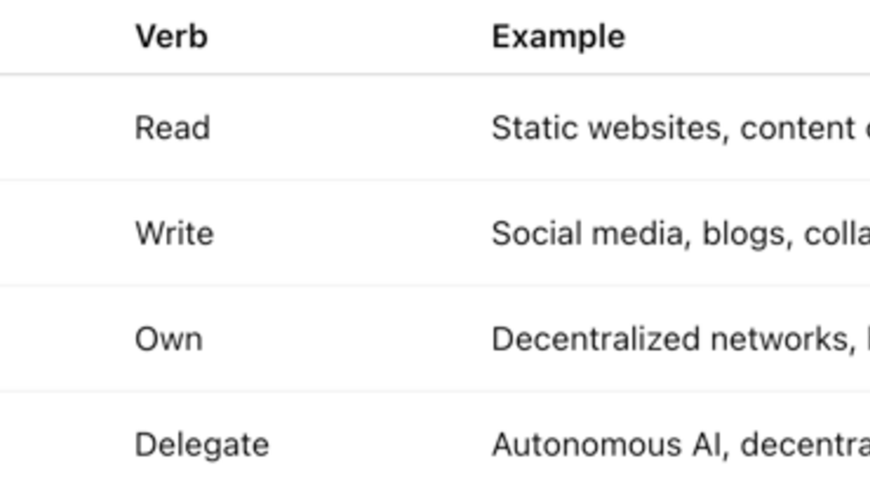Image resolution: width=870 pixels, height=489 pixels.
Task: Select the Read cell
Action: [172, 128]
